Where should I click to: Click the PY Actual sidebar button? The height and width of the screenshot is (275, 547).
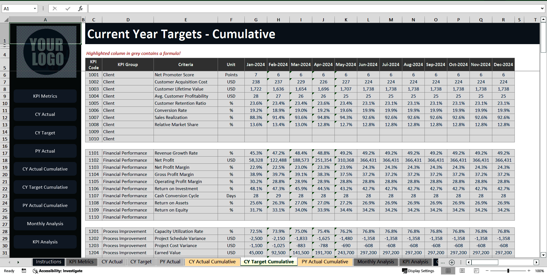(45, 151)
